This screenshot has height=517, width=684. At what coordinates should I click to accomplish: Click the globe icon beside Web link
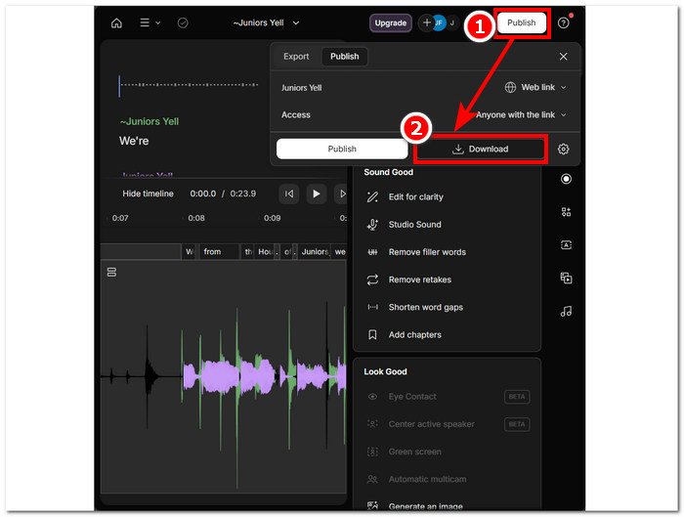(510, 87)
